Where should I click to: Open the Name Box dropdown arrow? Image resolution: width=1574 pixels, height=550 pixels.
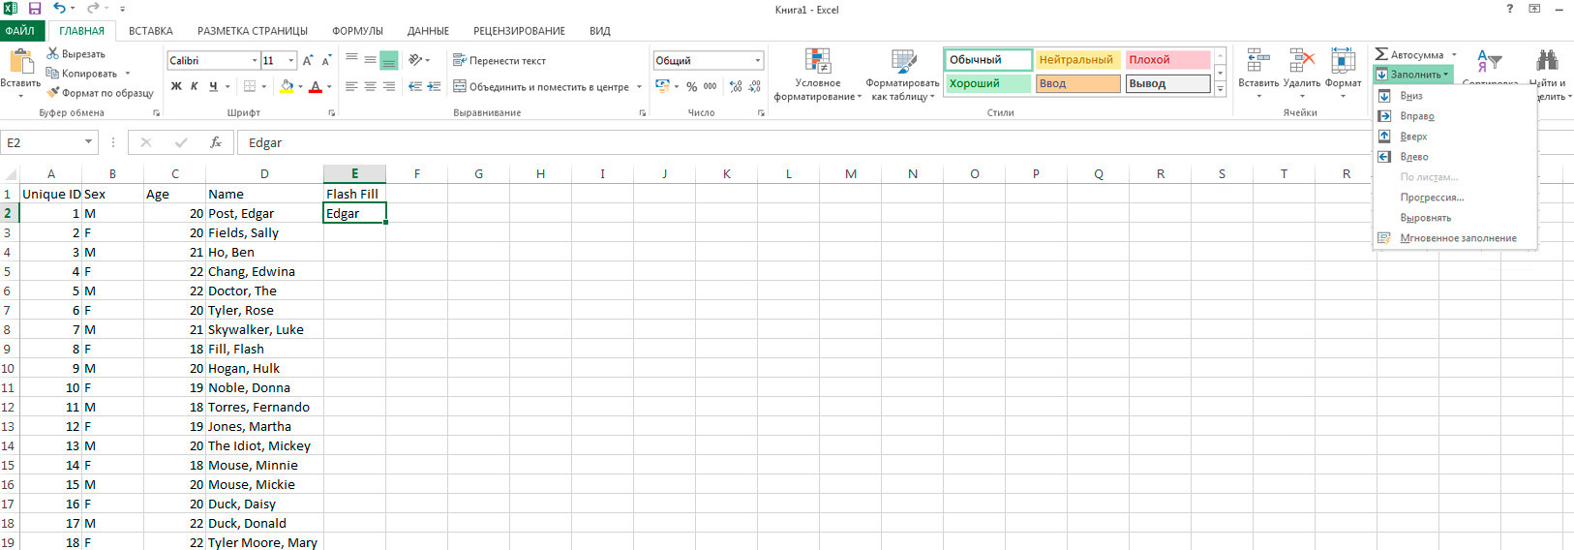tap(88, 142)
